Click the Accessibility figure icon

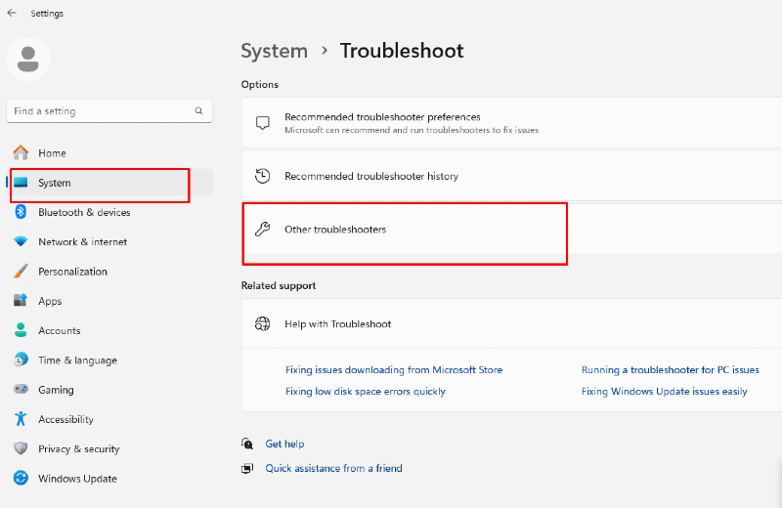pos(21,419)
